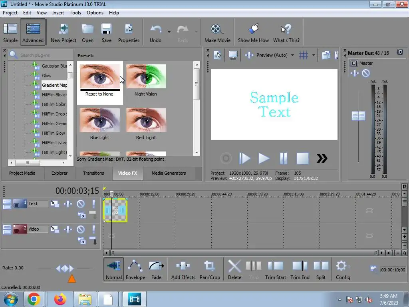Open Pan/Crop tool

tap(210, 270)
